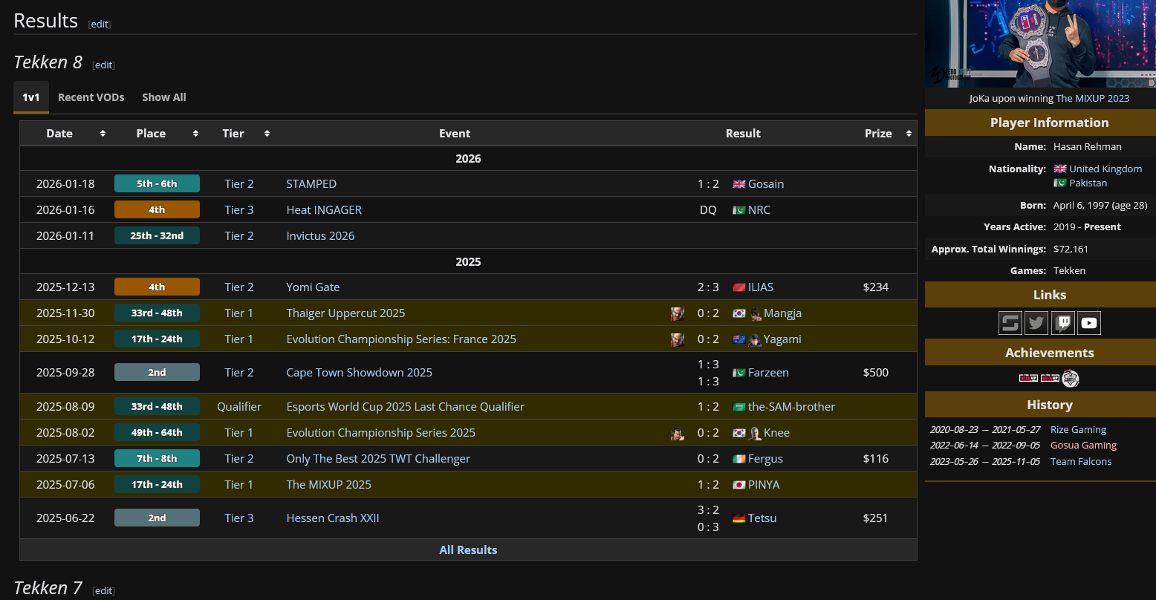Open the Gosua Gaming team link
Screen dimensions: 1156x600
pos(1083,446)
